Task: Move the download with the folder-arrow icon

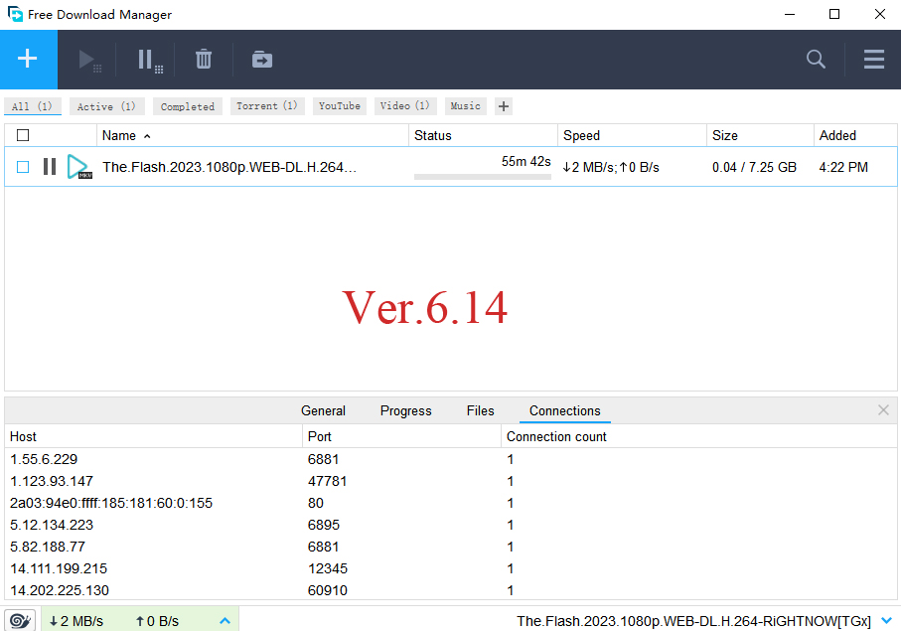Action: (262, 60)
